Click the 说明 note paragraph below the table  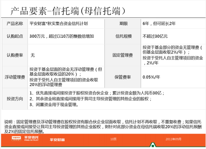[103, 127]
